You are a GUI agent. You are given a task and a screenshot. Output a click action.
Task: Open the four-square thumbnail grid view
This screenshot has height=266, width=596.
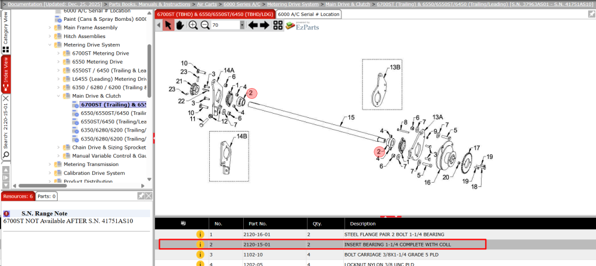[278, 26]
